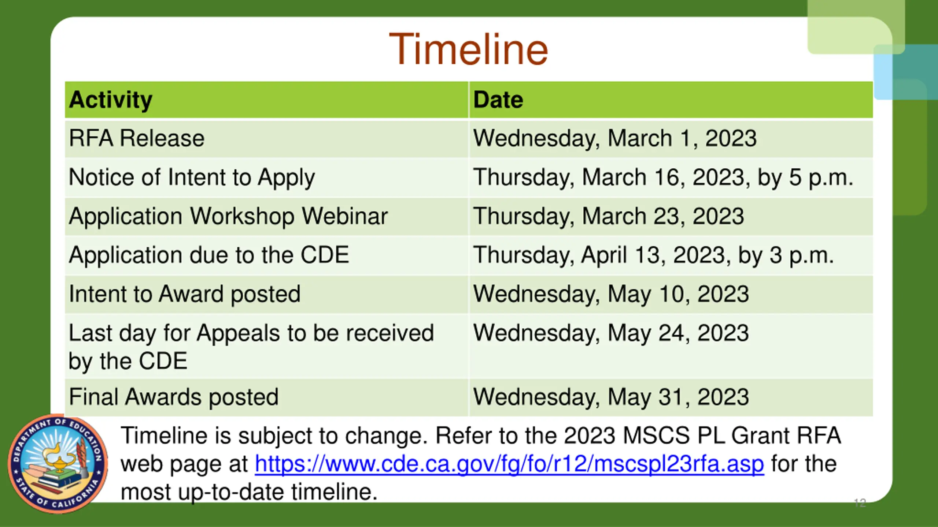
Task: Click the Thursday, March 23, 2023 date cell
Action: (x=609, y=216)
